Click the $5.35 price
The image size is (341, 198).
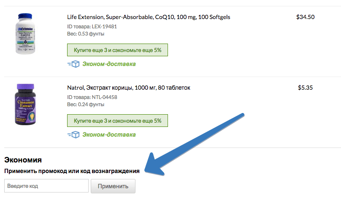[x=305, y=88]
